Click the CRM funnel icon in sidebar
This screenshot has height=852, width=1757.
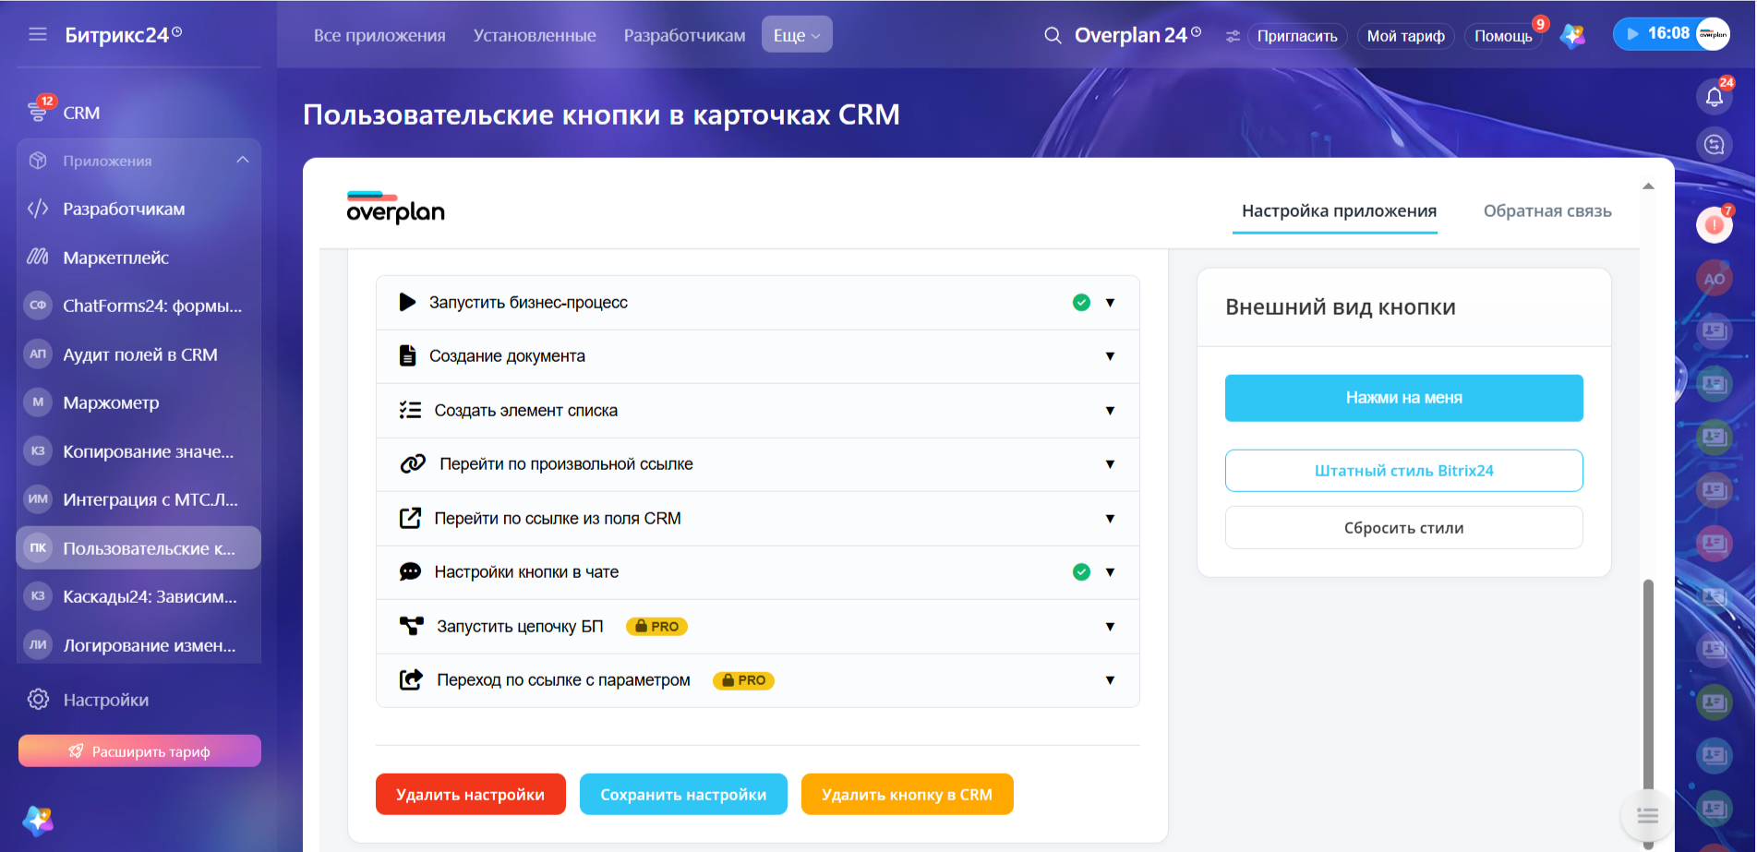(38, 112)
